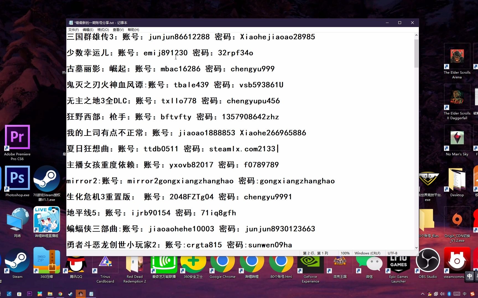Click the Steam taskbar icon
Screen dimensions: 478x298
pos(70,294)
